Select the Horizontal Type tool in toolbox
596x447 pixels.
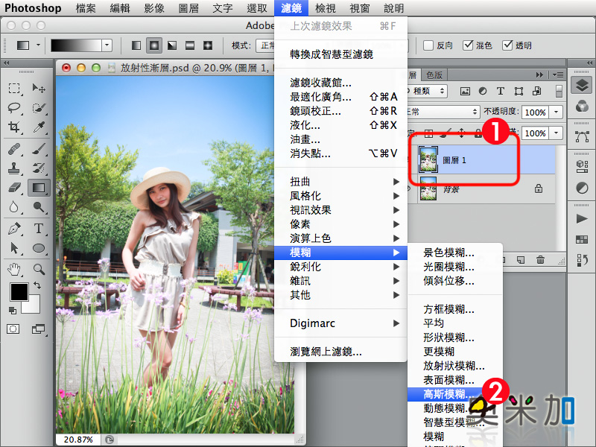39,229
